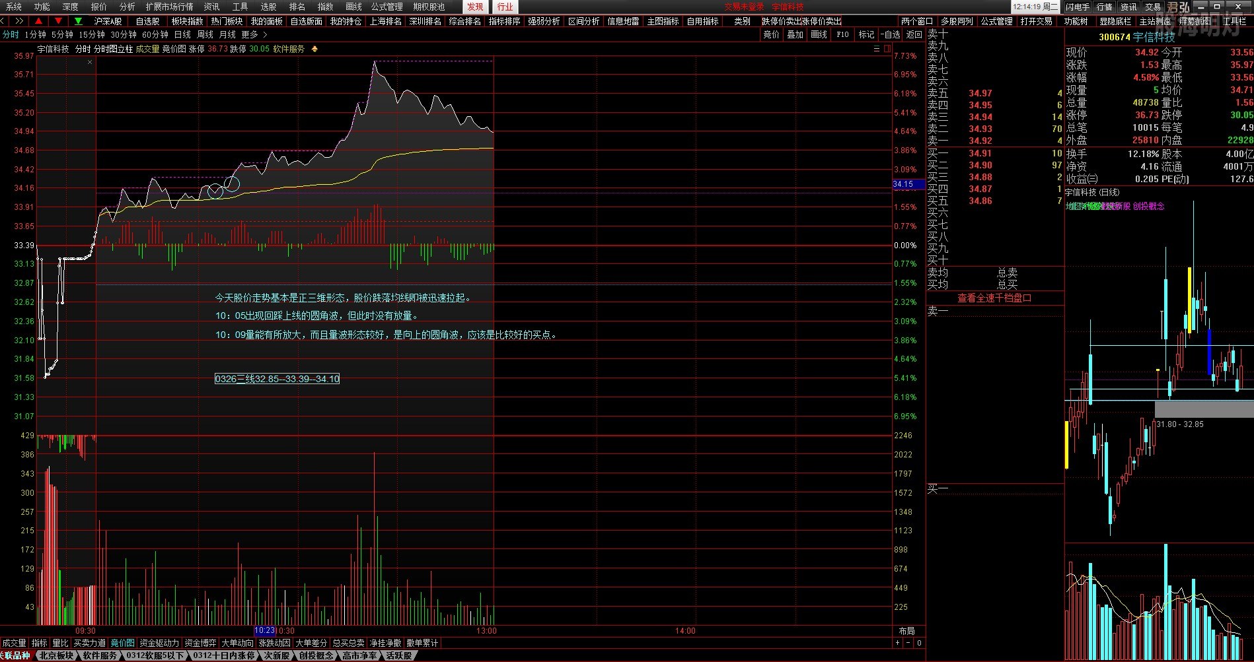Click the red up-arrow icon in toolbar
Screen dimensions: 1254x662
38,21
